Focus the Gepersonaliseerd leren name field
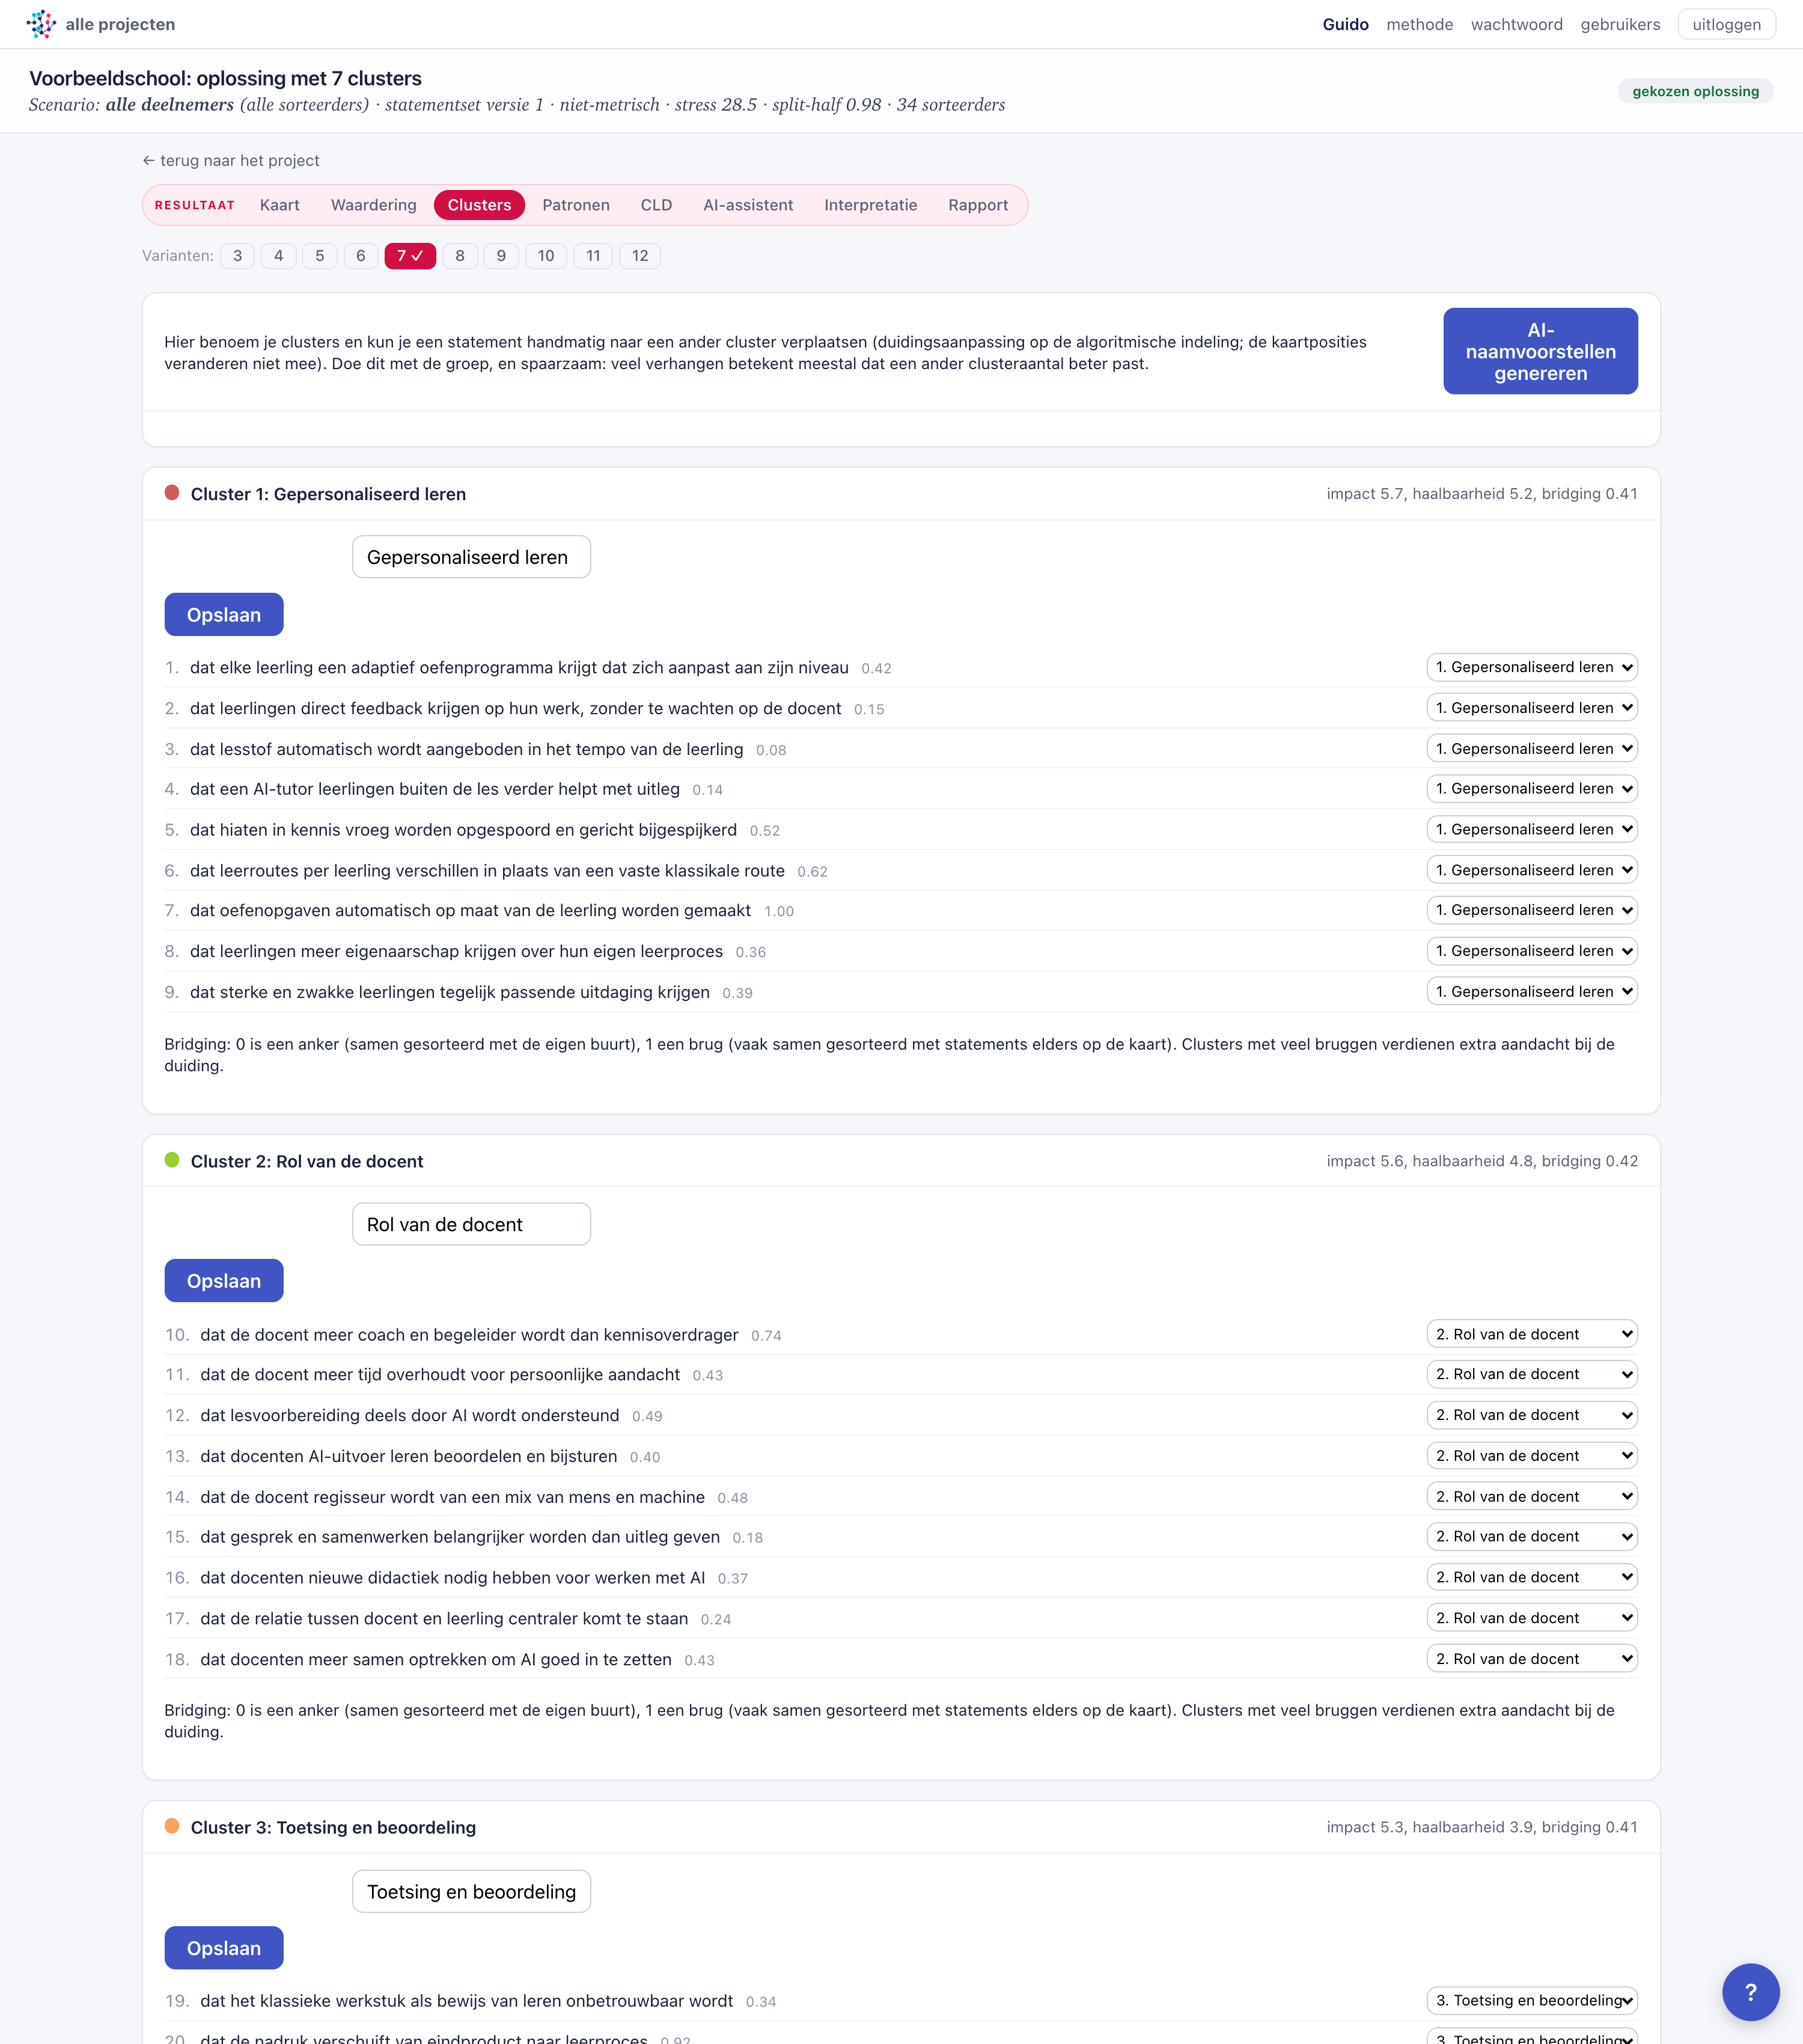The image size is (1803, 2044). (x=472, y=557)
